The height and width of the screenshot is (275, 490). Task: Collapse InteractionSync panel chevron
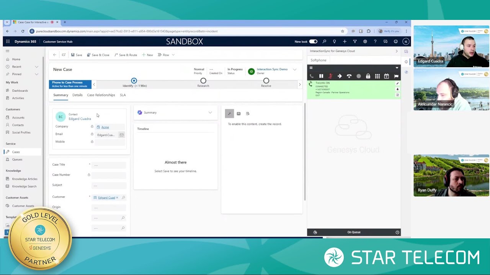[396, 51]
